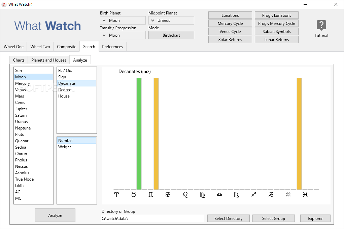Switch to the Charts sub-tab
The width and height of the screenshot is (344, 229).
tap(19, 60)
